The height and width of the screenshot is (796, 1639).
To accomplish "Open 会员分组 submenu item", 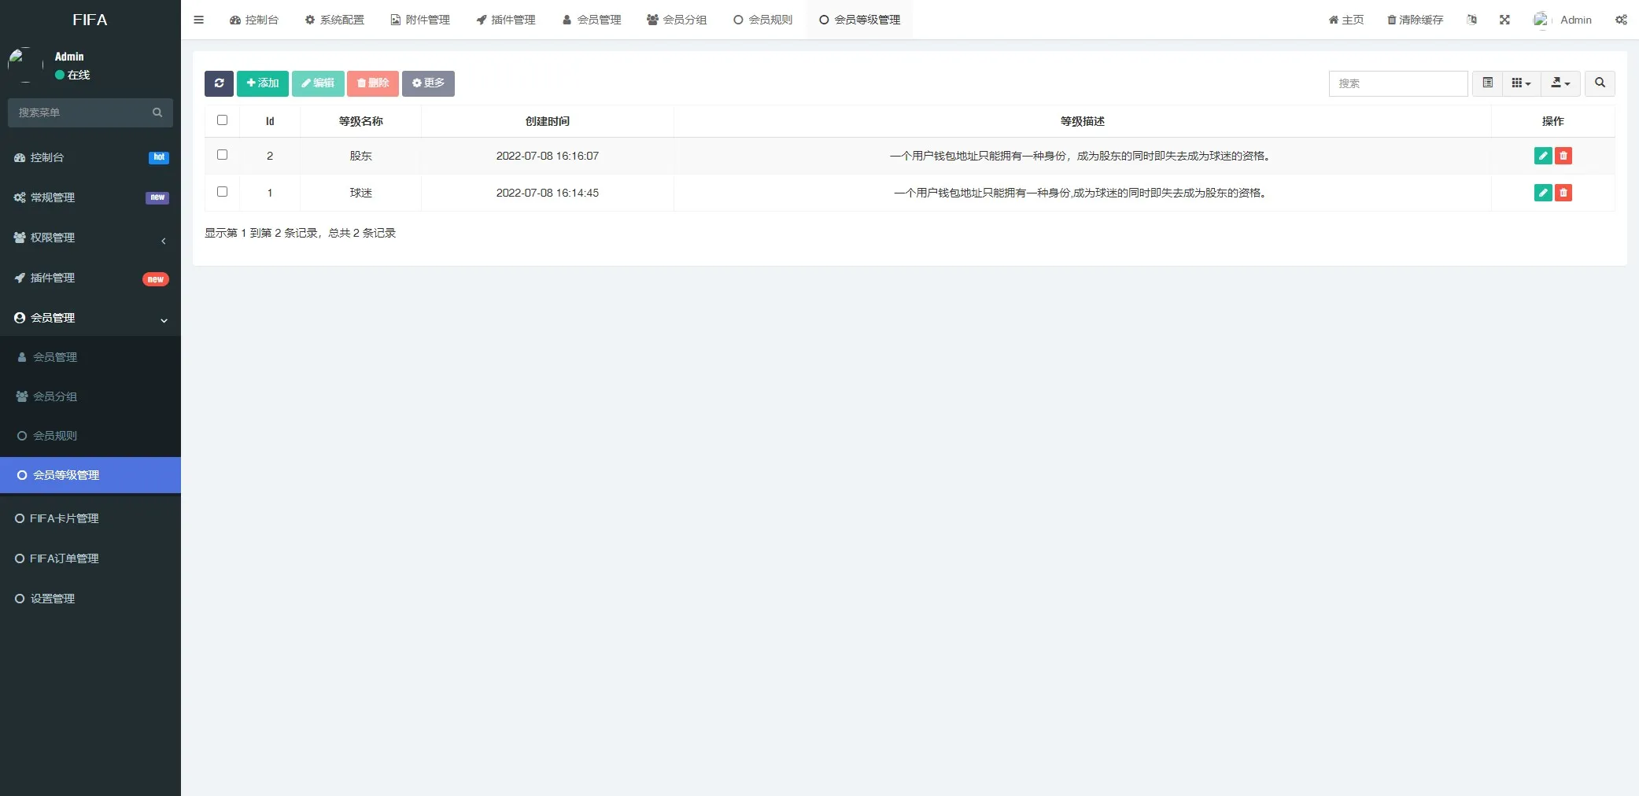I will 90,396.
